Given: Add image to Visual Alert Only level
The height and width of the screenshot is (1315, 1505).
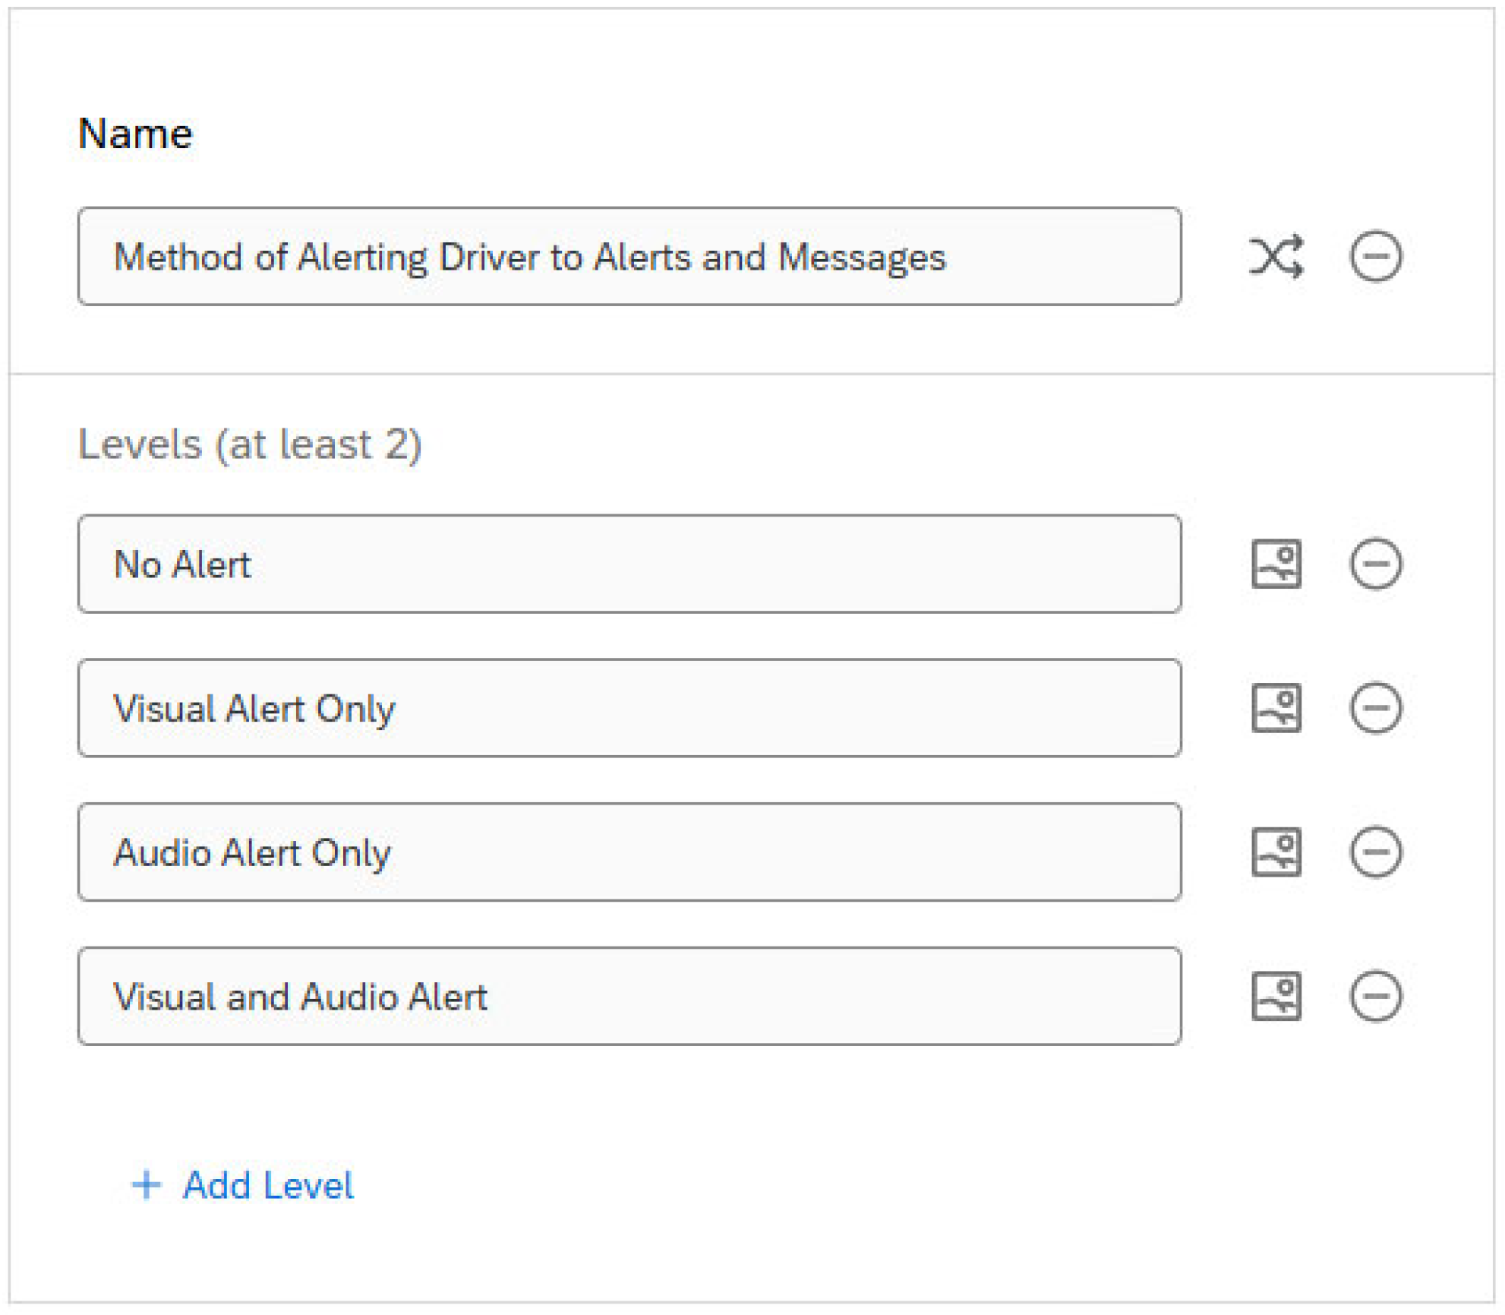Looking at the screenshot, I should (x=1276, y=708).
